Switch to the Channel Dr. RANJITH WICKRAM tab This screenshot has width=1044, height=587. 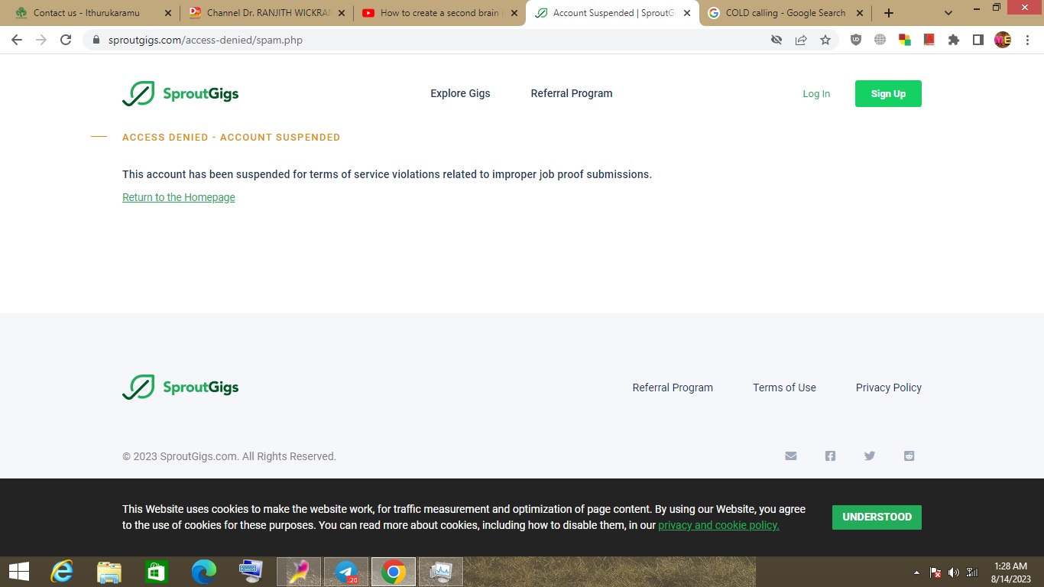click(x=267, y=13)
